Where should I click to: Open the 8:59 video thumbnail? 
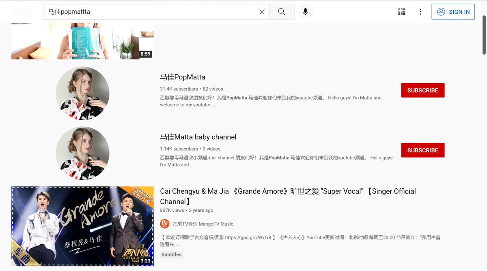click(82, 41)
